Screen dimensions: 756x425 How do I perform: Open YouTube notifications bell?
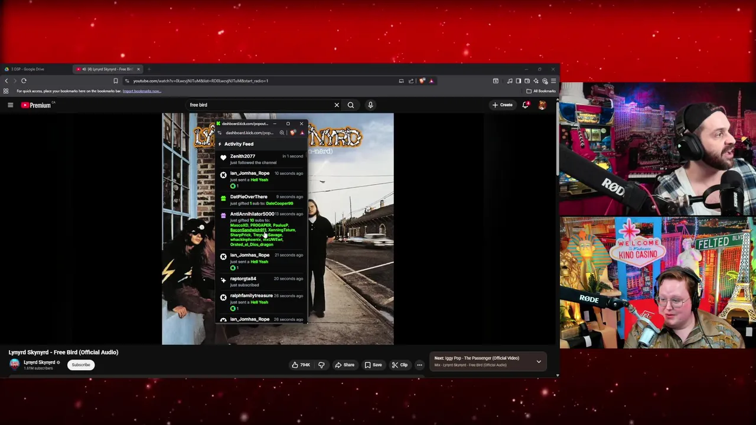pos(525,105)
